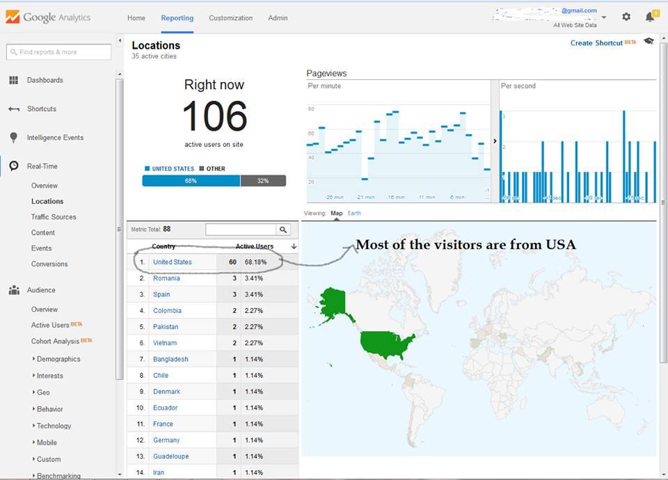This screenshot has height=480, width=668.
Task: Open the Dashboards panel
Action: click(44, 80)
